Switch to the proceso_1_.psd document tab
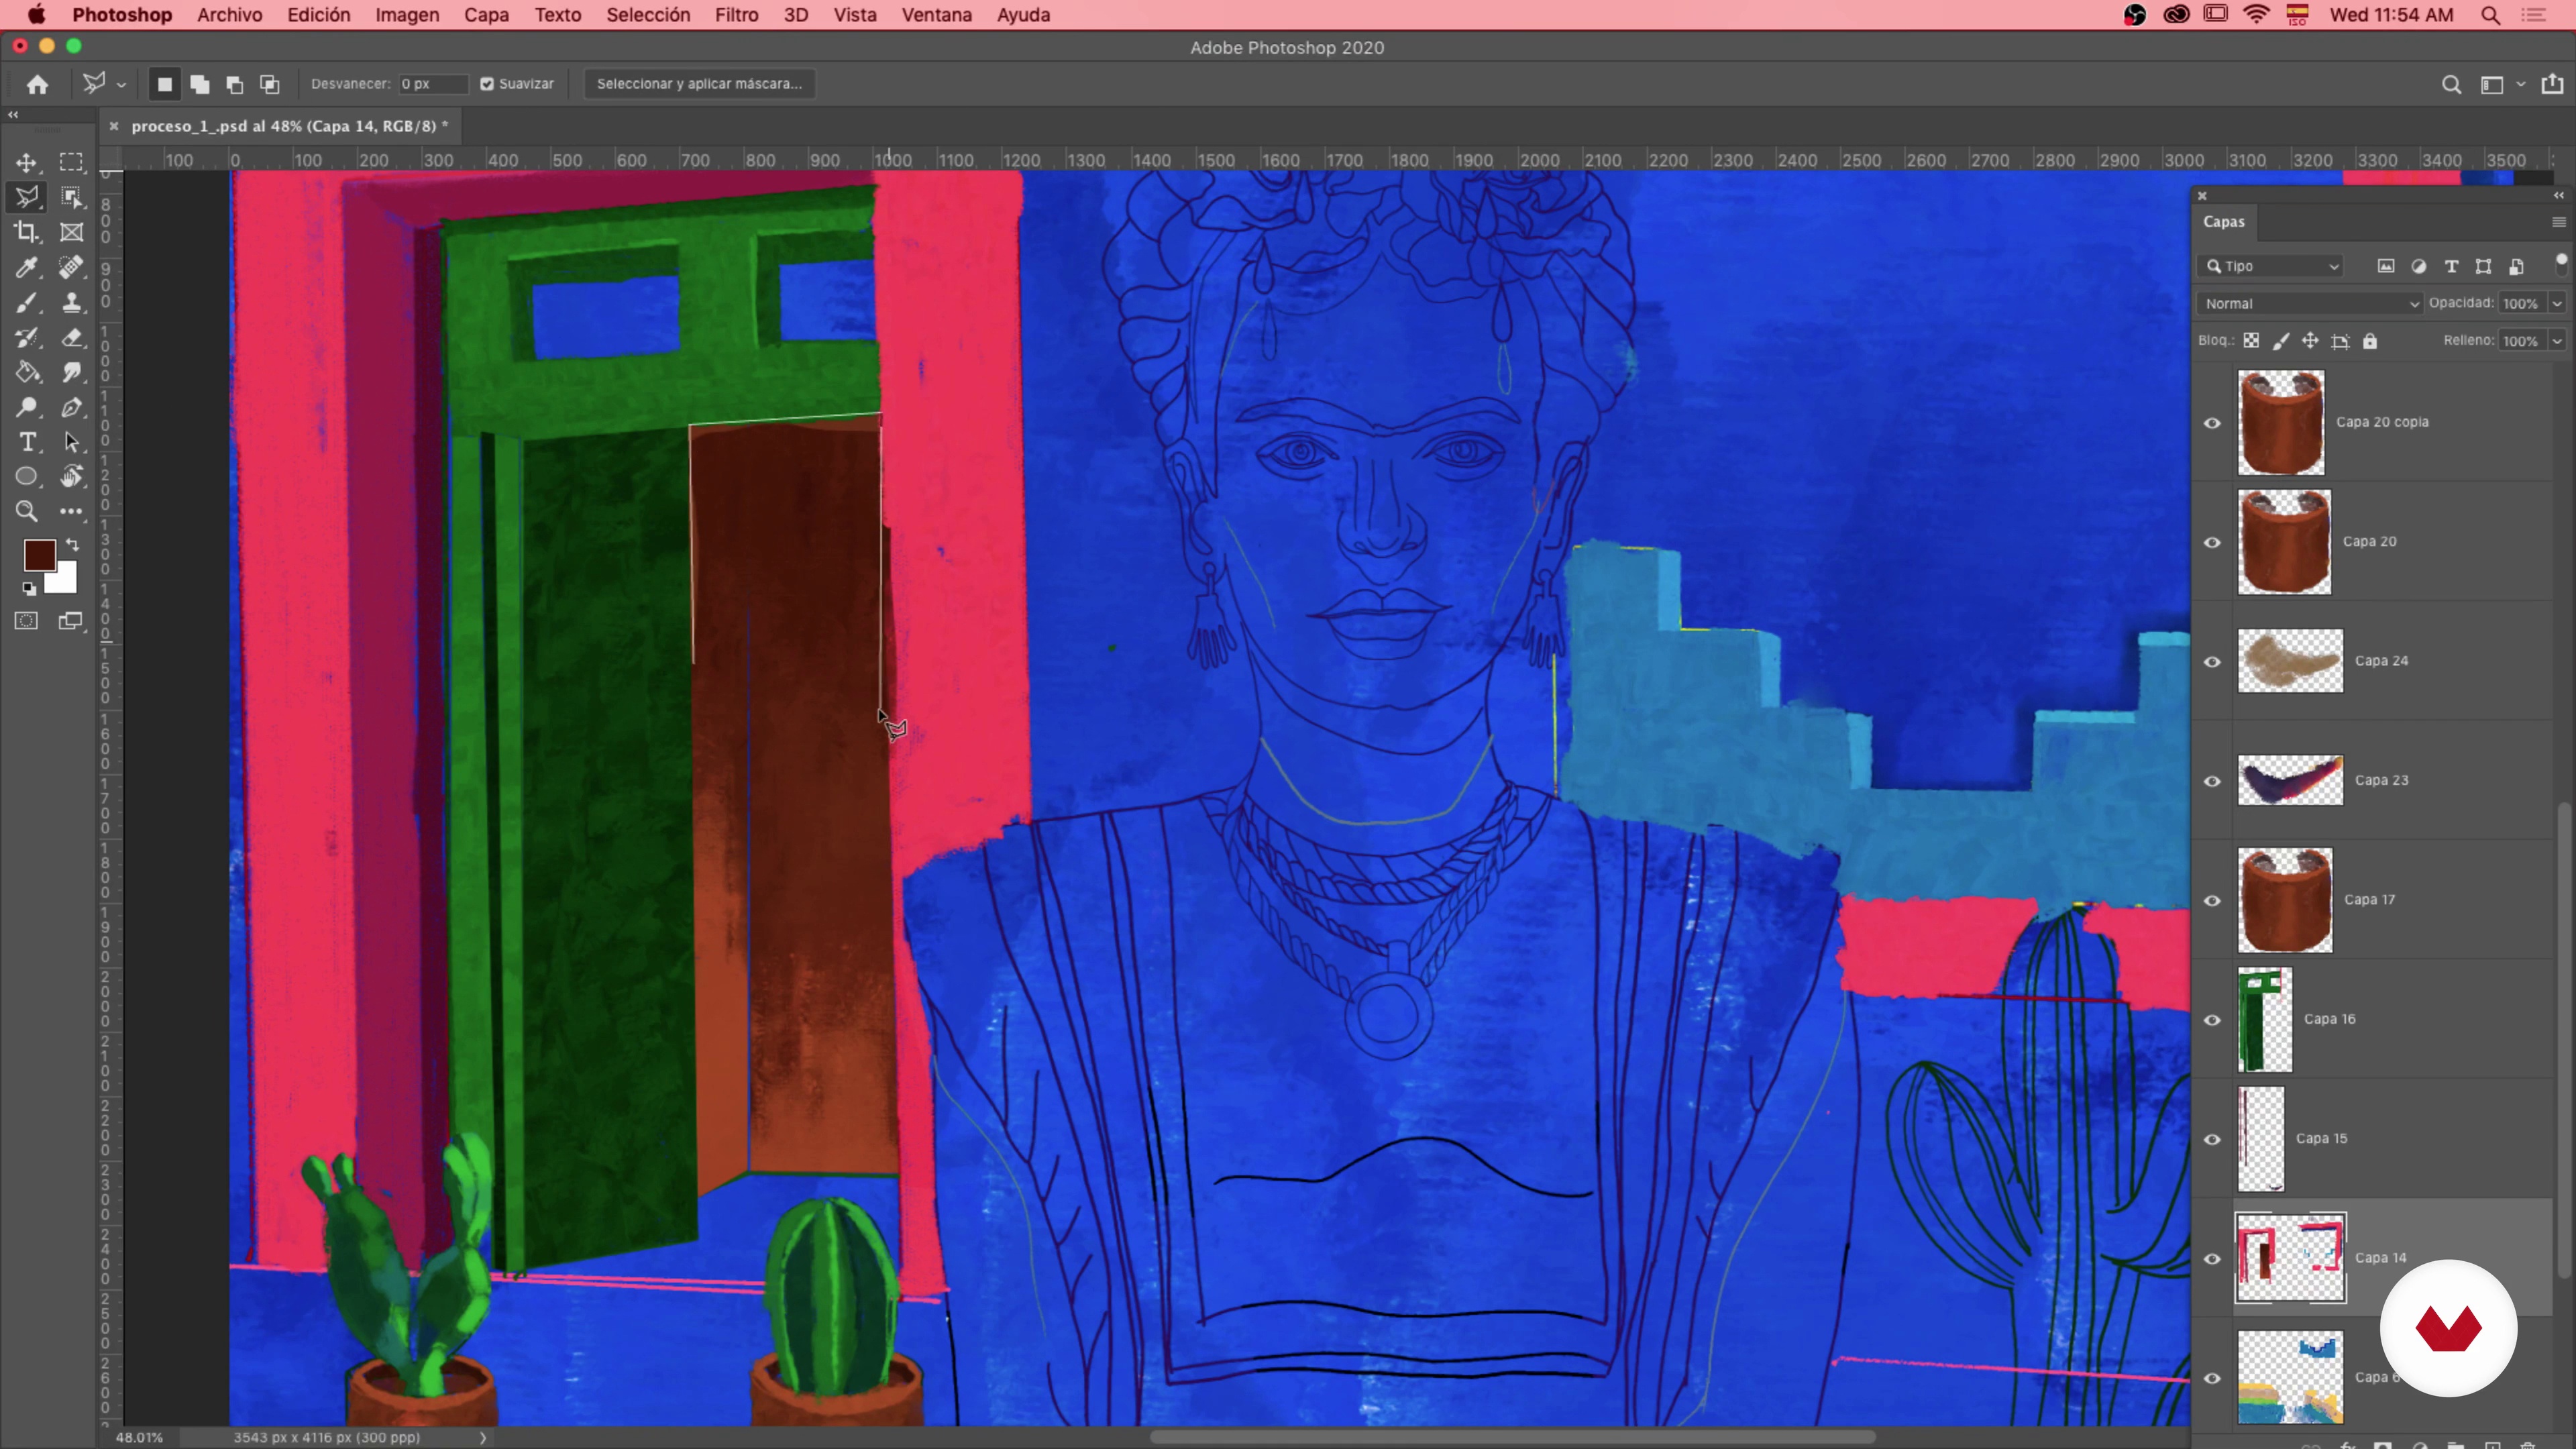The width and height of the screenshot is (2576, 1449). (289, 126)
